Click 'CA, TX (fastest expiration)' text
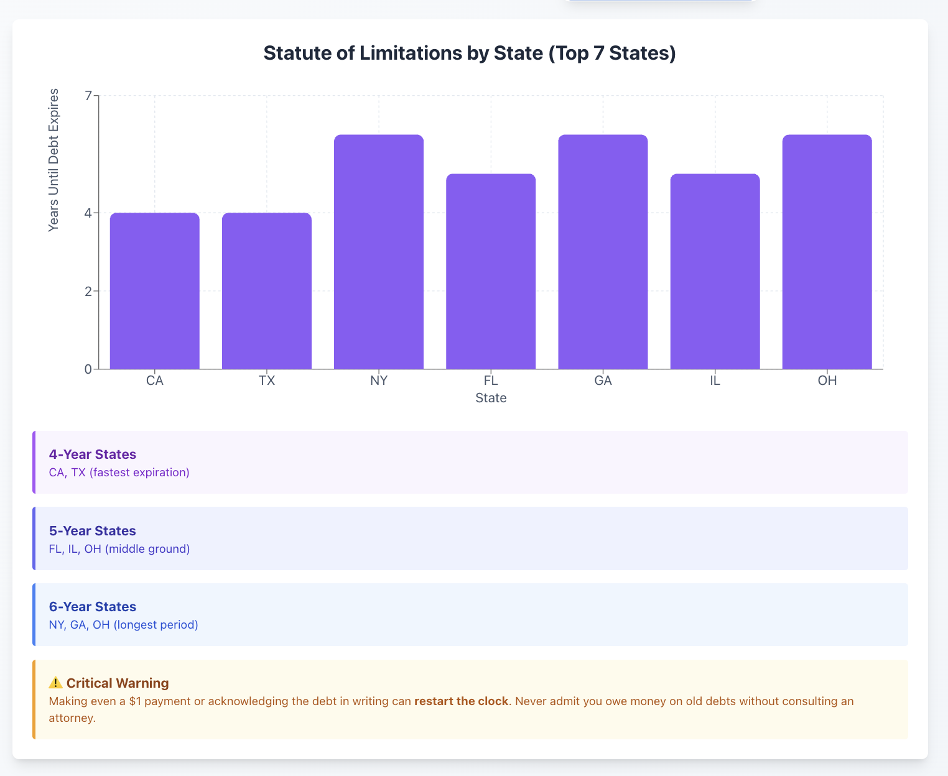 [x=119, y=473]
